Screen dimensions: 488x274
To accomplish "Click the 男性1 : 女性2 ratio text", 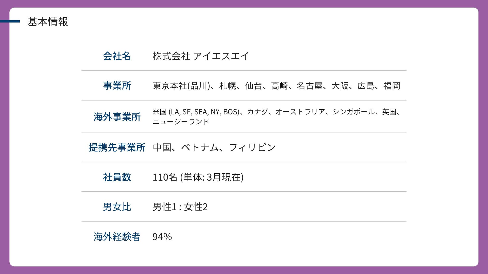I will [180, 207].
